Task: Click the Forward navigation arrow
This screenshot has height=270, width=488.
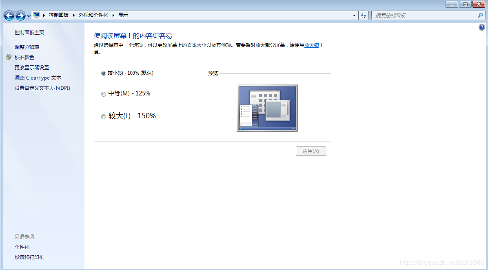Action: (x=20, y=15)
